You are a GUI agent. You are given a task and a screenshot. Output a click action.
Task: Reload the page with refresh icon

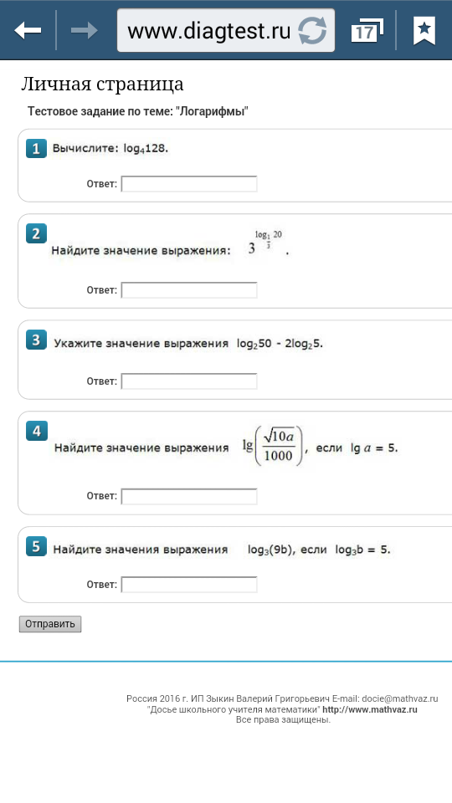[x=312, y=31]
